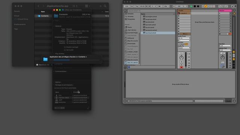
Task: Open the 1 Bar quantization dropdown
Action: pos(166,6)
